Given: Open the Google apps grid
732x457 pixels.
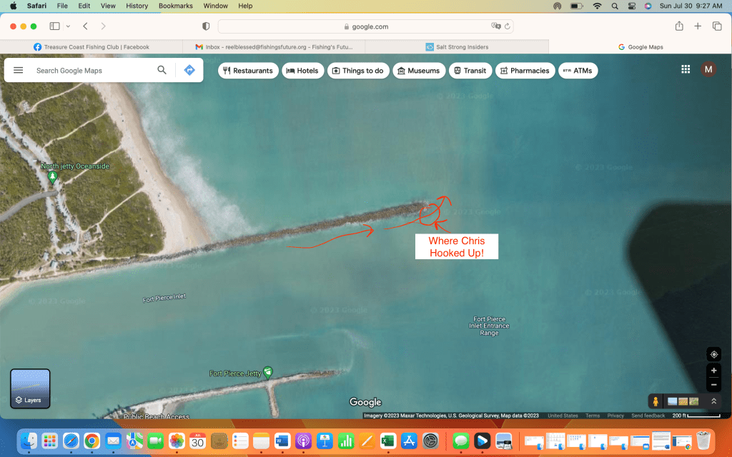Looking at the screenshot, I should click(x=686, y=69).
